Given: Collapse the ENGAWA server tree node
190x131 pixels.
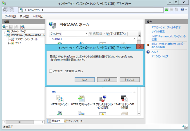Looking at the screenshot, I should point(5,36).
